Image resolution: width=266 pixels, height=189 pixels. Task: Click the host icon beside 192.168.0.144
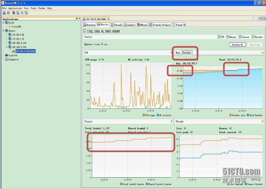[x=10, y=43]
